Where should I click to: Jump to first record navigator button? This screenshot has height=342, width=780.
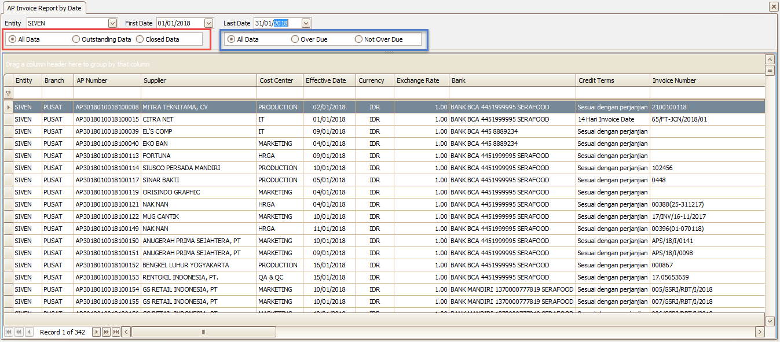point(9,332)
